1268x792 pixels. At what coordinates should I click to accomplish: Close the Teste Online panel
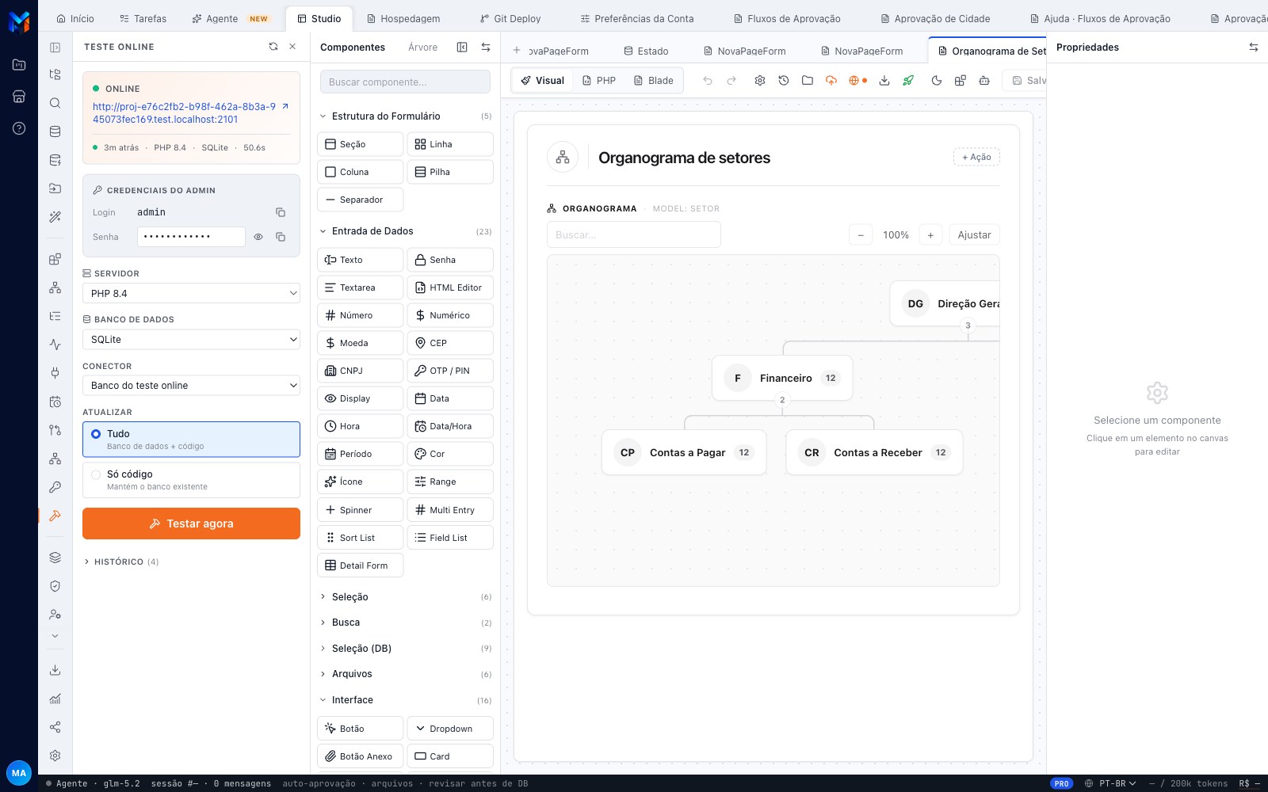292,47
